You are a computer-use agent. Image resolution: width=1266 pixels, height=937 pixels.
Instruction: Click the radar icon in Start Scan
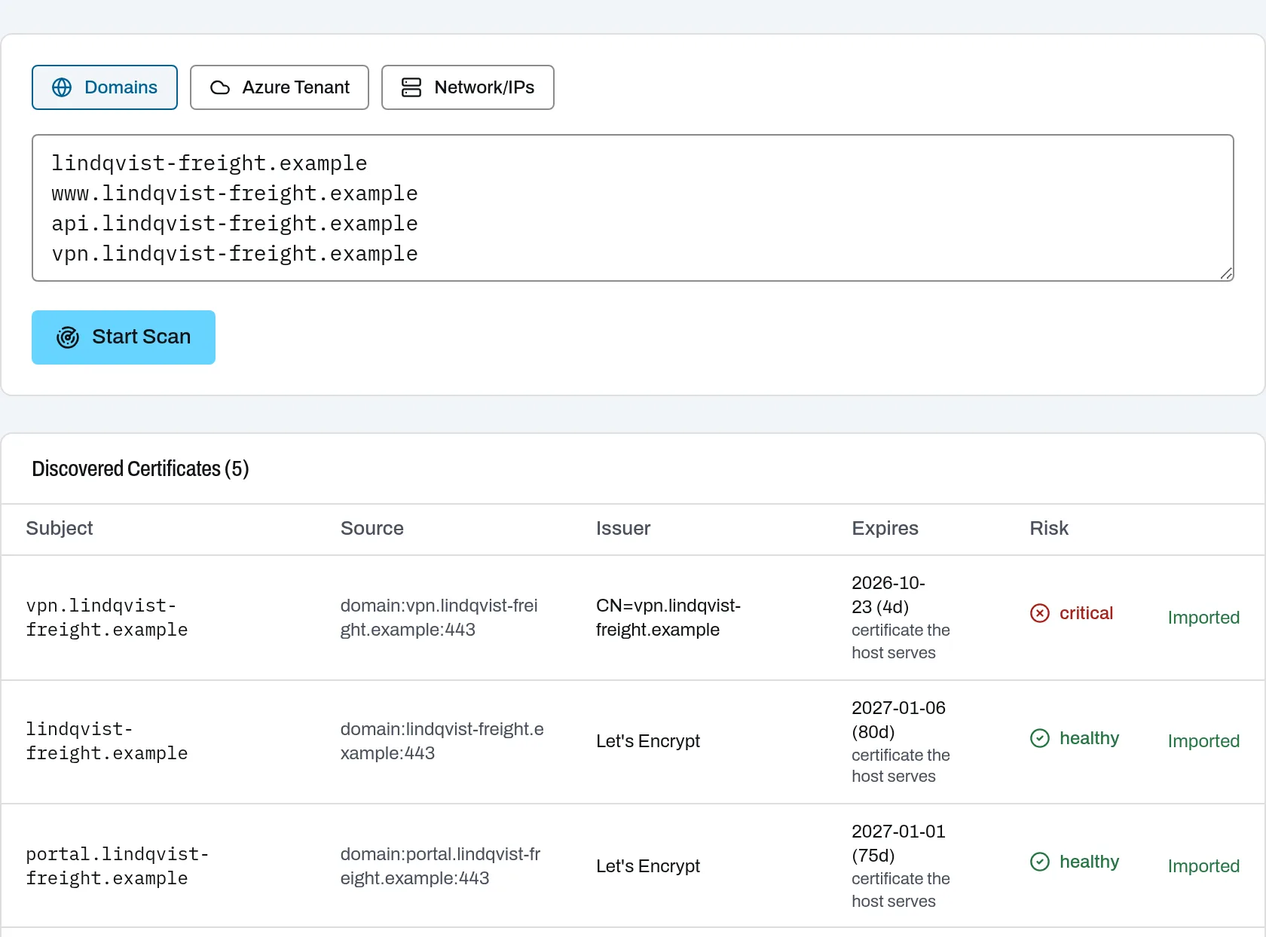tap(68, 337)
